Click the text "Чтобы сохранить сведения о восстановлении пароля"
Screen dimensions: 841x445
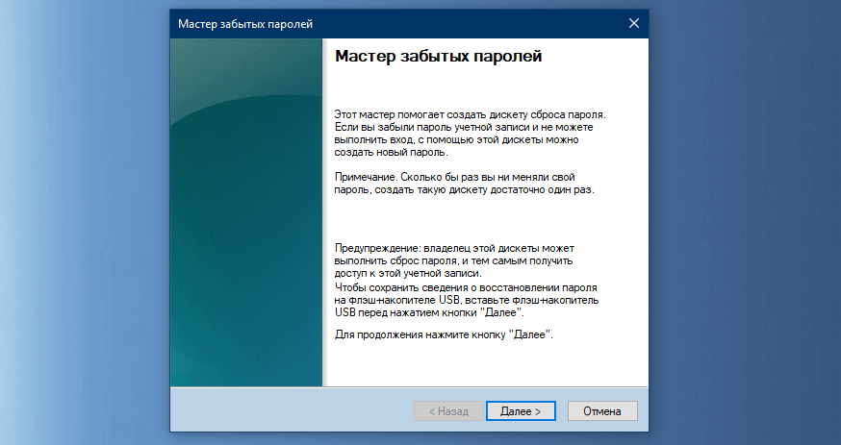pyautogui.click(x=466, y=287)
